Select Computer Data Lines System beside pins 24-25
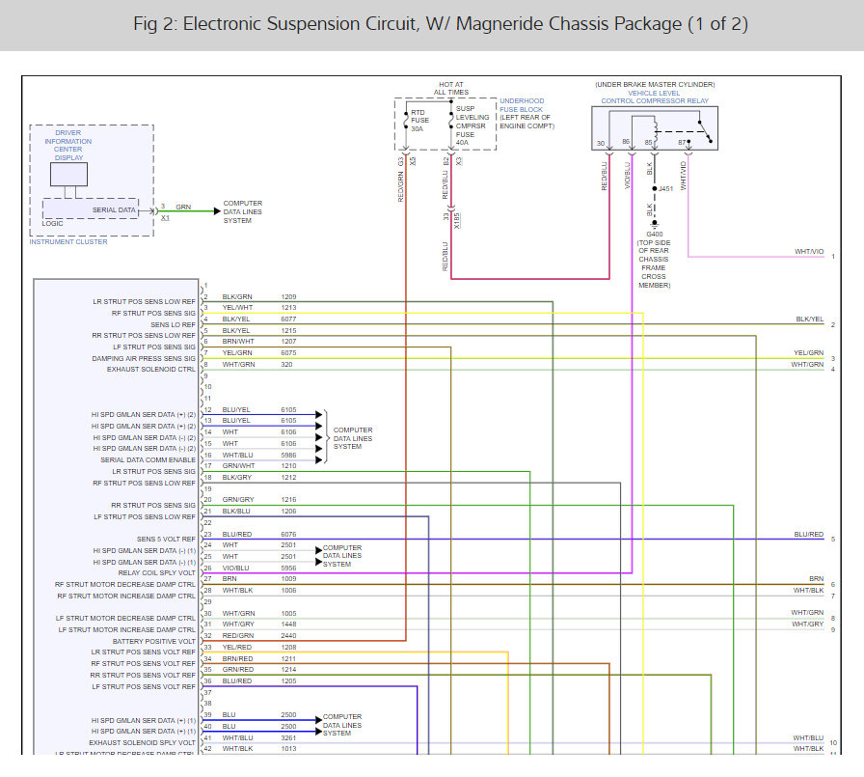This screenshot has width=864, height=777. [342, 556]
